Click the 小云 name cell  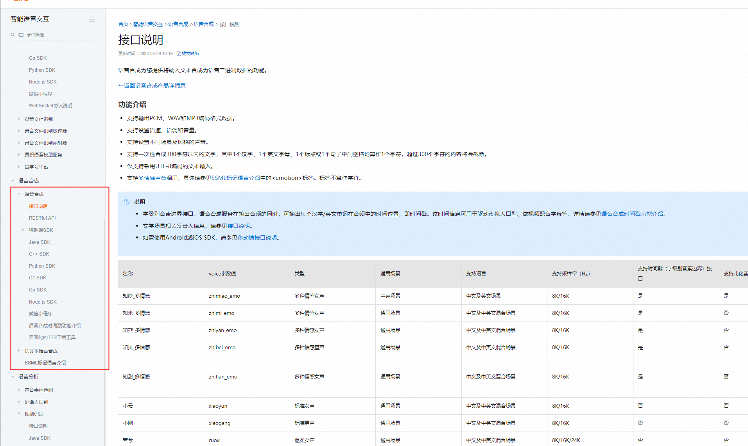161,406
